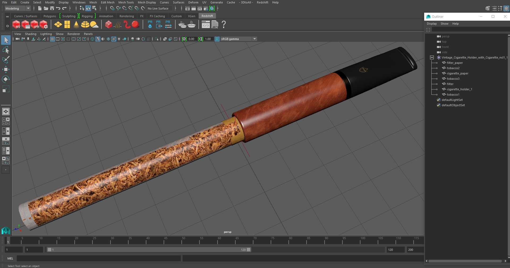Click the red sphere shelf icon
510x268 pixels.
coord(135,25)
